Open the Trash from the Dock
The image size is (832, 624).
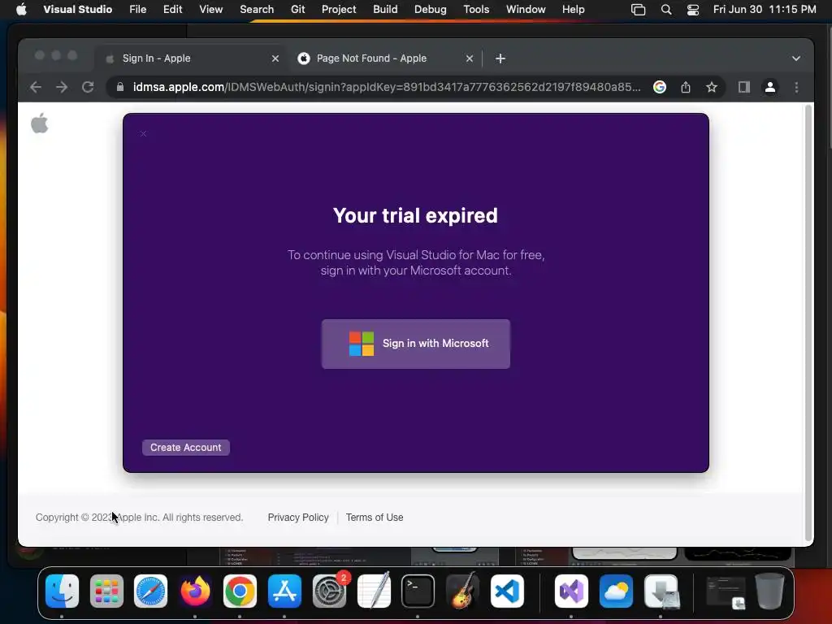pos(769,591)
